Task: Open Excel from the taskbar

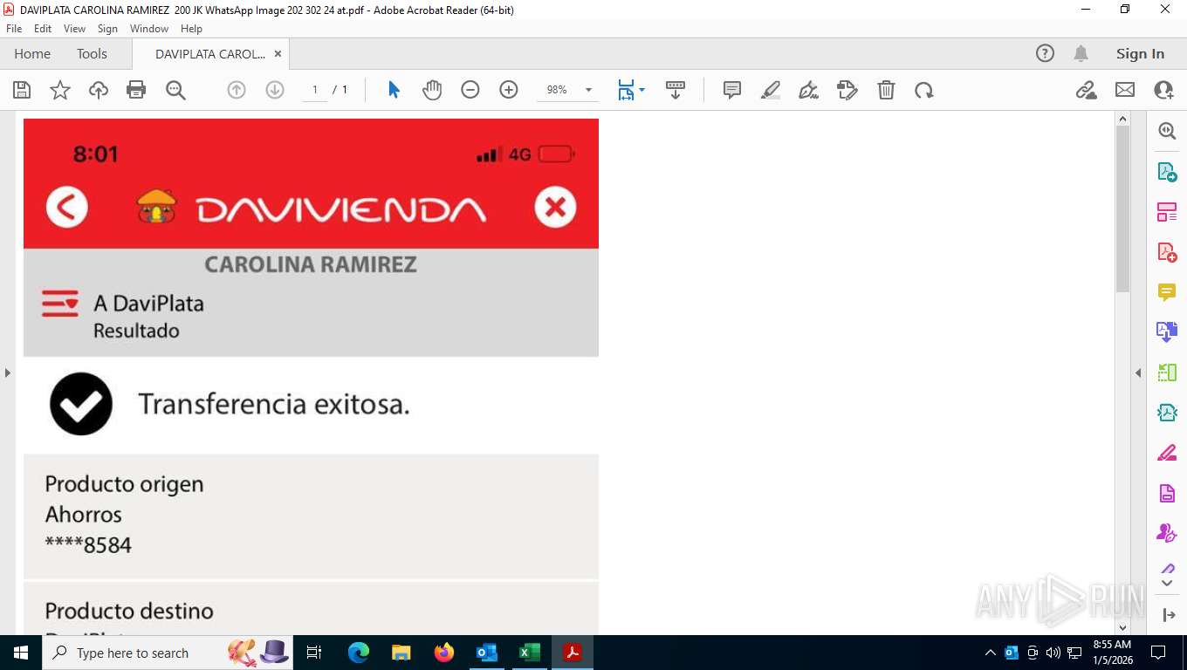Action: click(530, 653)
